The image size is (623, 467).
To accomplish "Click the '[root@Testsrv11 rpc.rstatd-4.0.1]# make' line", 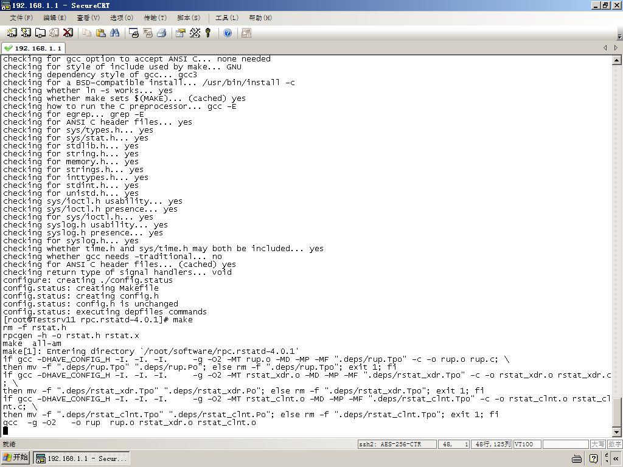I will pyautogui.click(x=98, y=320).
